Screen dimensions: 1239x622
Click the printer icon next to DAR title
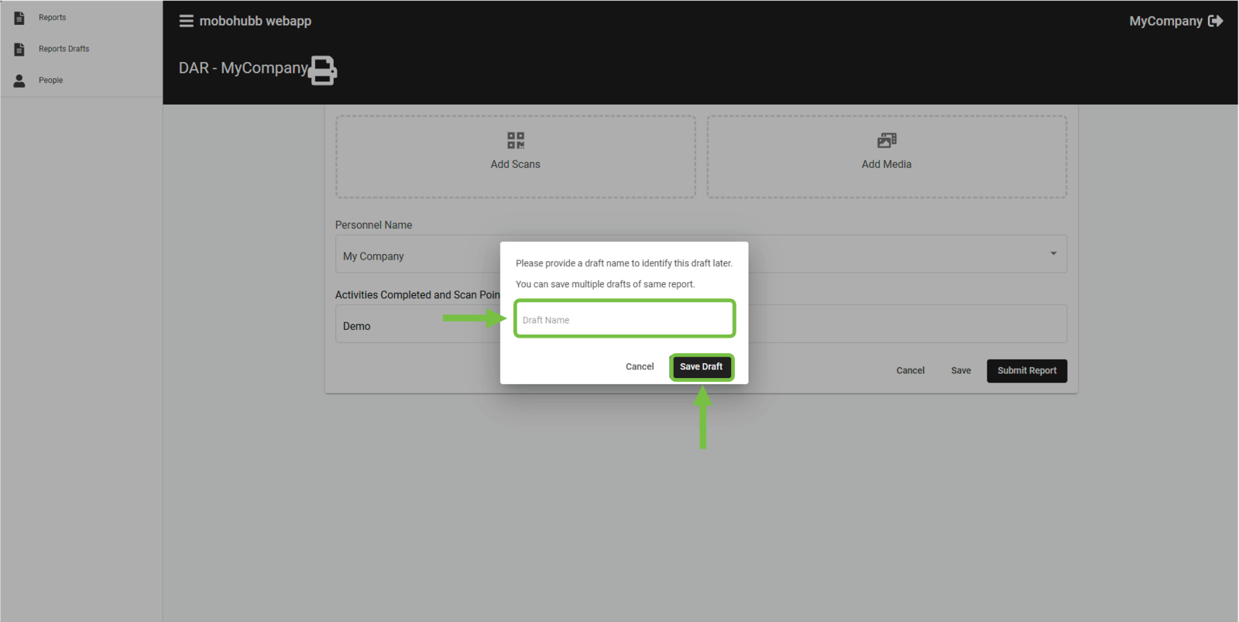point(323,70)
